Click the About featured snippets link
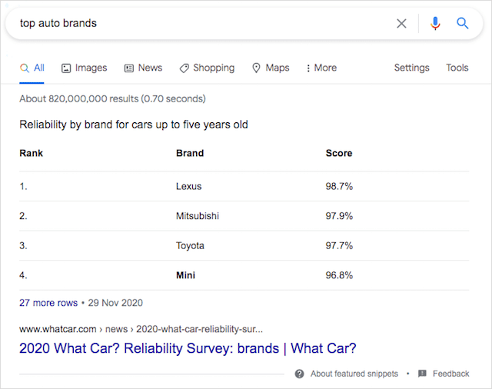 (354, 374)
